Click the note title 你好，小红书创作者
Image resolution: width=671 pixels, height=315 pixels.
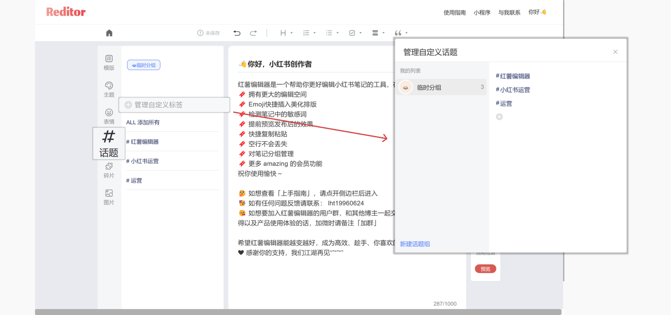pos(275,64)
